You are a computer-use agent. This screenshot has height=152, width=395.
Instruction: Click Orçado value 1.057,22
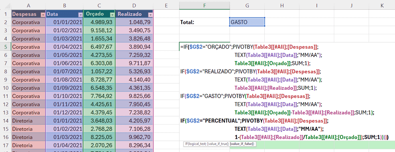click(99, 71)
